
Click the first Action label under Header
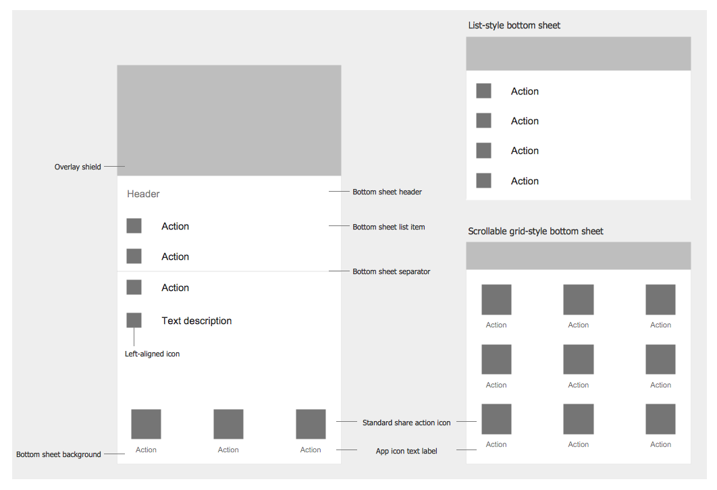(175, 226)
